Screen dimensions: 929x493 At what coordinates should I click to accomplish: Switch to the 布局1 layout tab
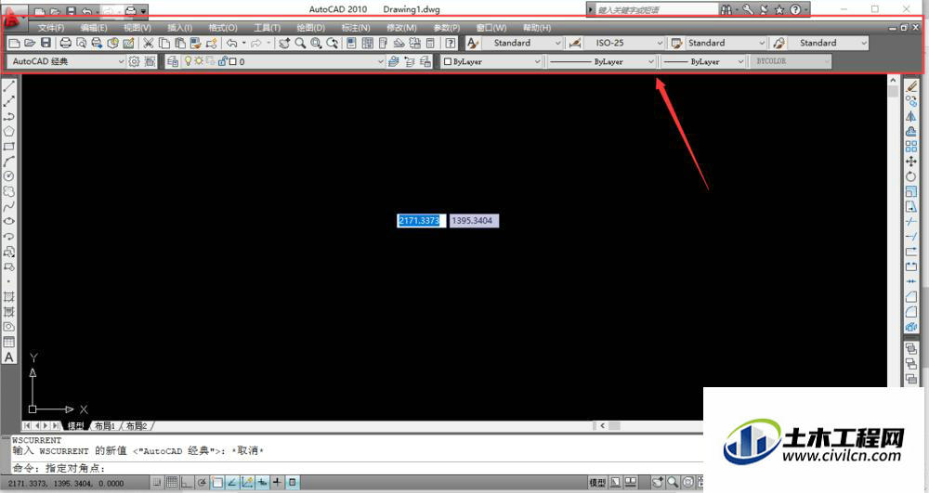pyautogui.click(x=105, y=426)
